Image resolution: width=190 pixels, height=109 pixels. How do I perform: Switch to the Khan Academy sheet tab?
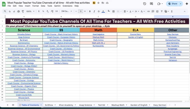(x=66, y=105)
